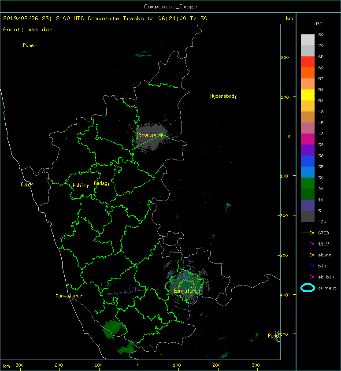Click the orange 57-60 dBZ color swatch
Screen dimensions: 341x371
click(x=308, y=73)
